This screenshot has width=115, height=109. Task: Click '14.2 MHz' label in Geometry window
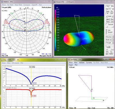coord(110,67)
